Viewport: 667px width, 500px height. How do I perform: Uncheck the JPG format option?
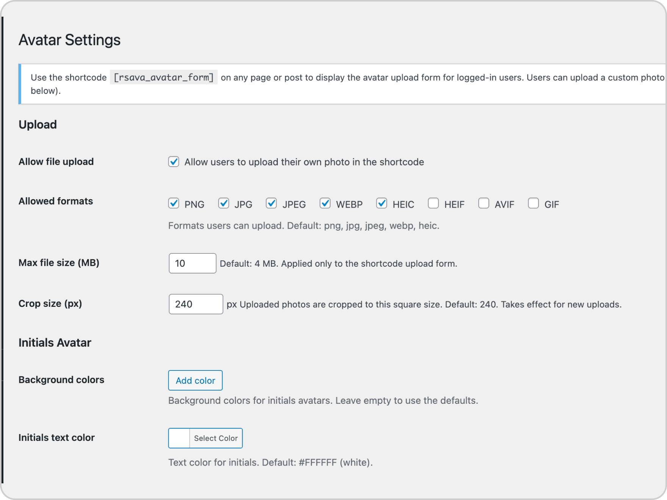224,204
